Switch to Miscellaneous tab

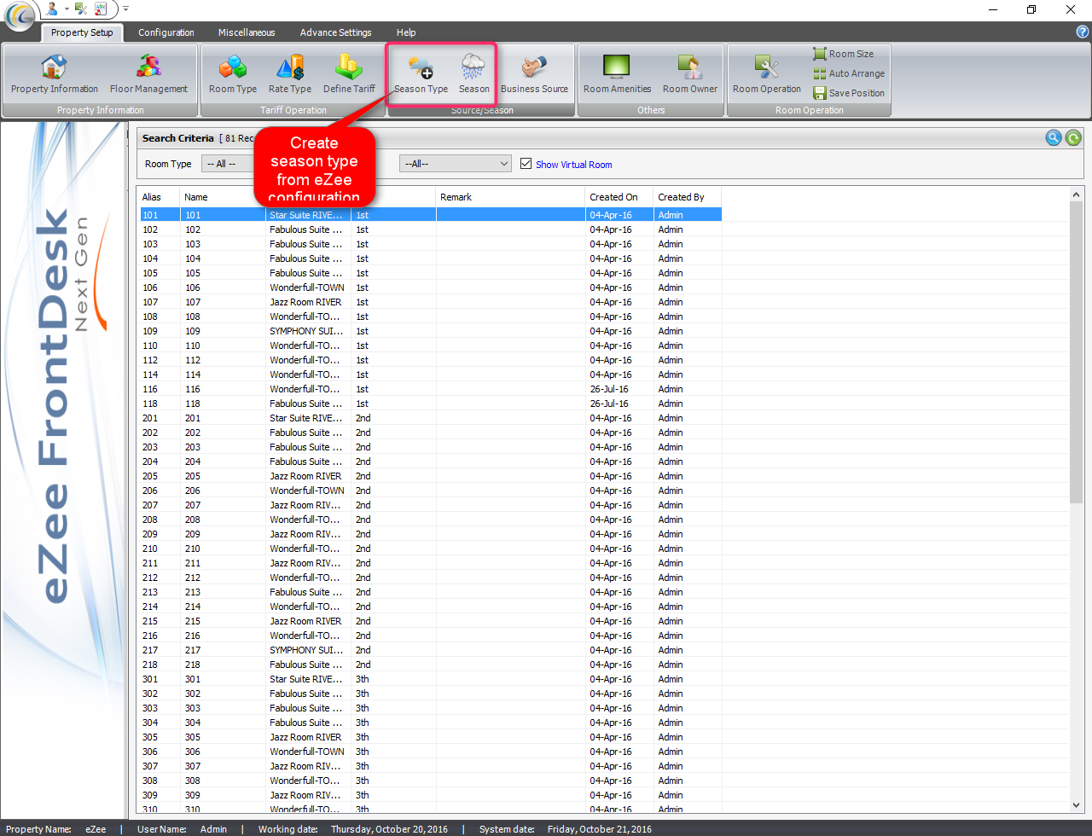click(247, 32)
